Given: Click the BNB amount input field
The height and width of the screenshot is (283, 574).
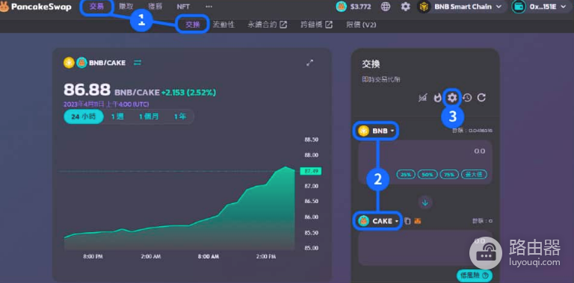Looking at the screenshot, I should (425, 152).
